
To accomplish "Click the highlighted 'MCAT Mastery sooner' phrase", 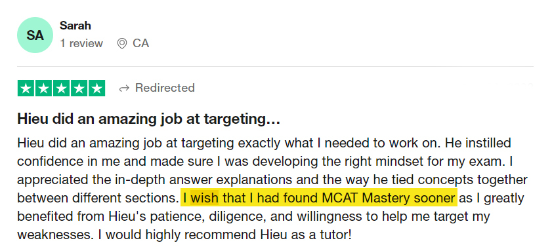I will point(389,198).
